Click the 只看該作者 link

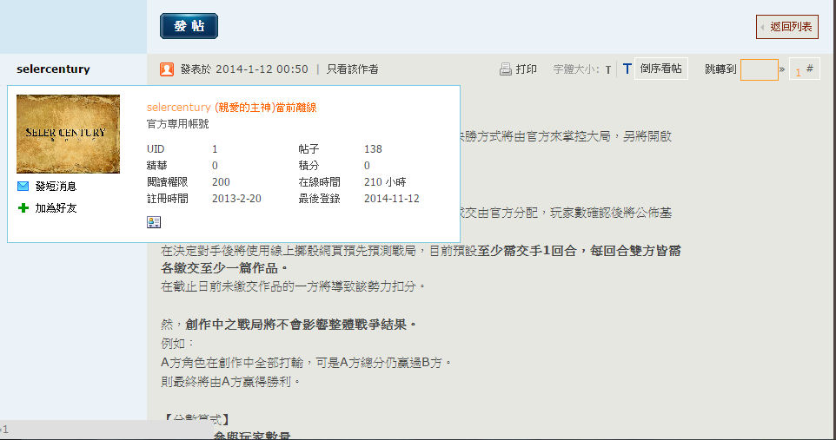coord(352,69)
